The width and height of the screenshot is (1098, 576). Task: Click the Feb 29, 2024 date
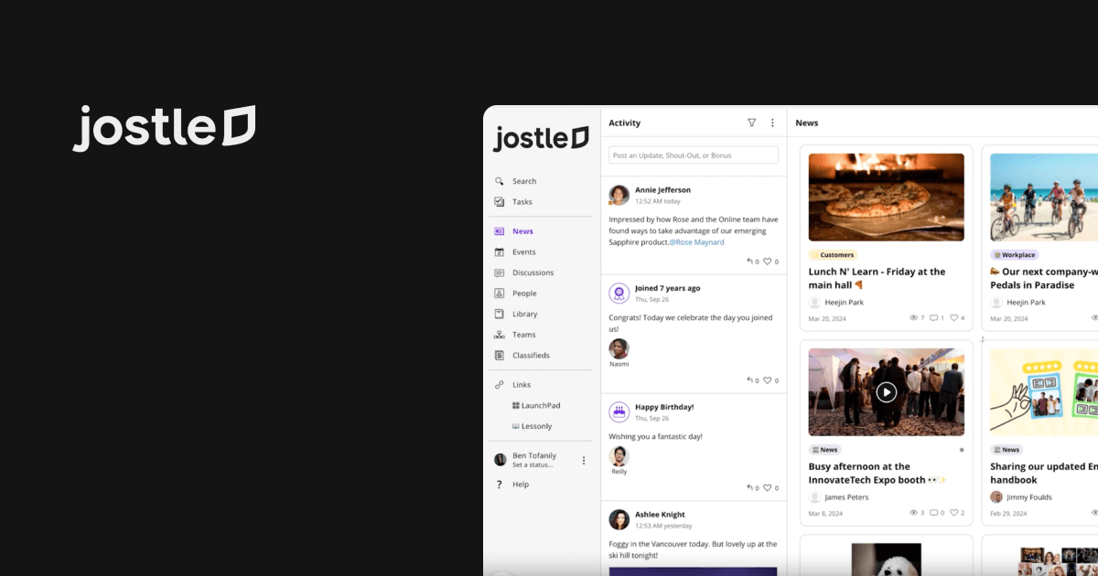[x=1010, y=514]
